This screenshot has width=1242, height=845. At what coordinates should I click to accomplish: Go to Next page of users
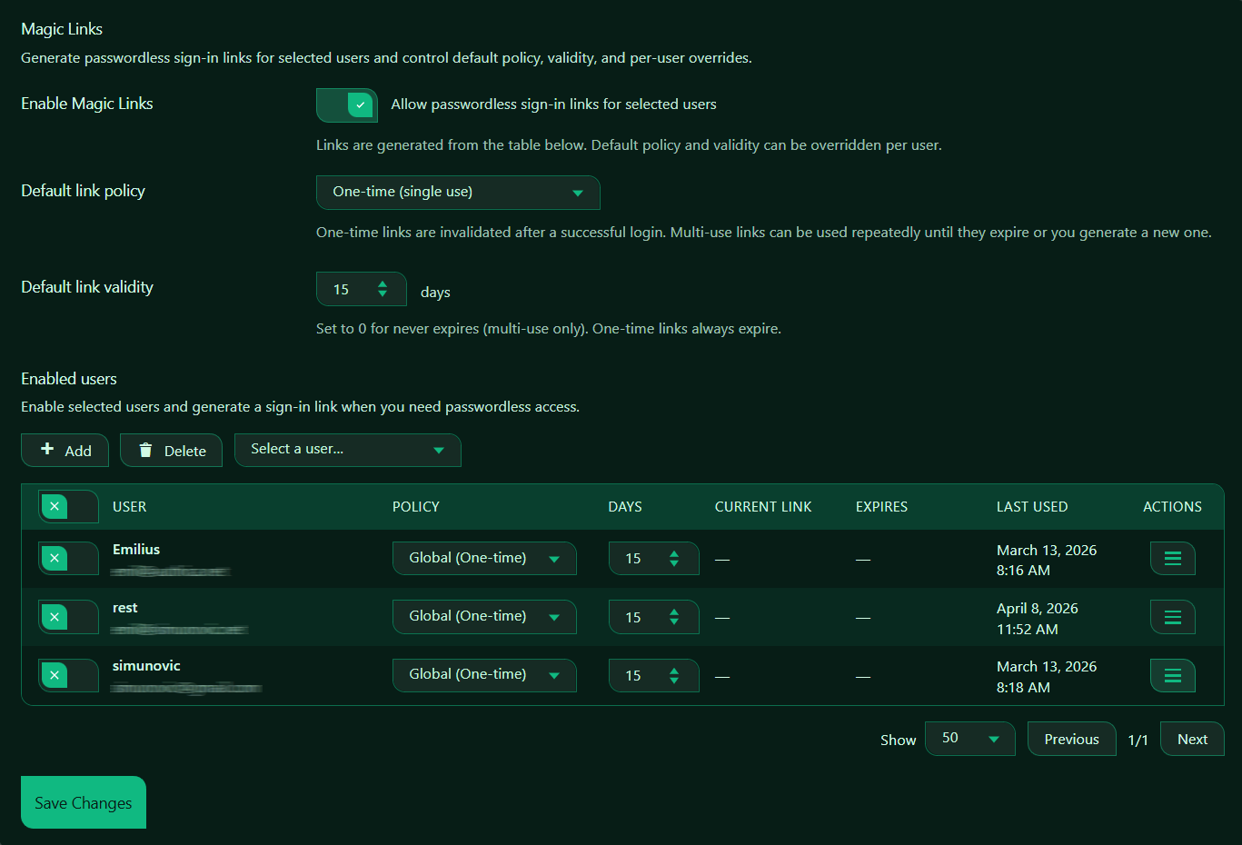tap(1192, 740)
